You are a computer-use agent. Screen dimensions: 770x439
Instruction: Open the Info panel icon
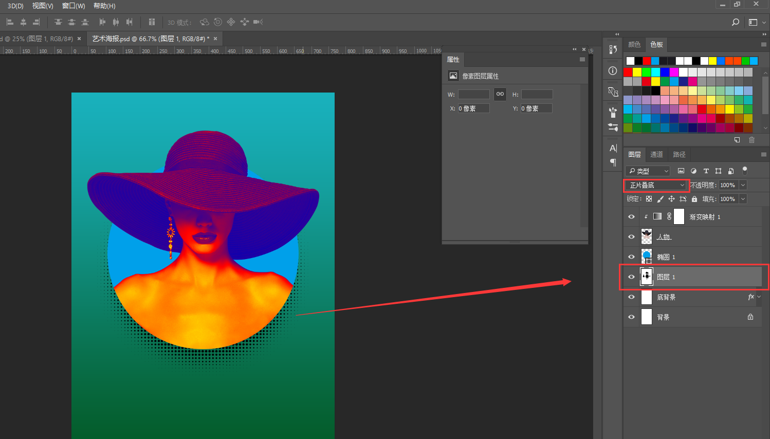(x=613, y=71)
